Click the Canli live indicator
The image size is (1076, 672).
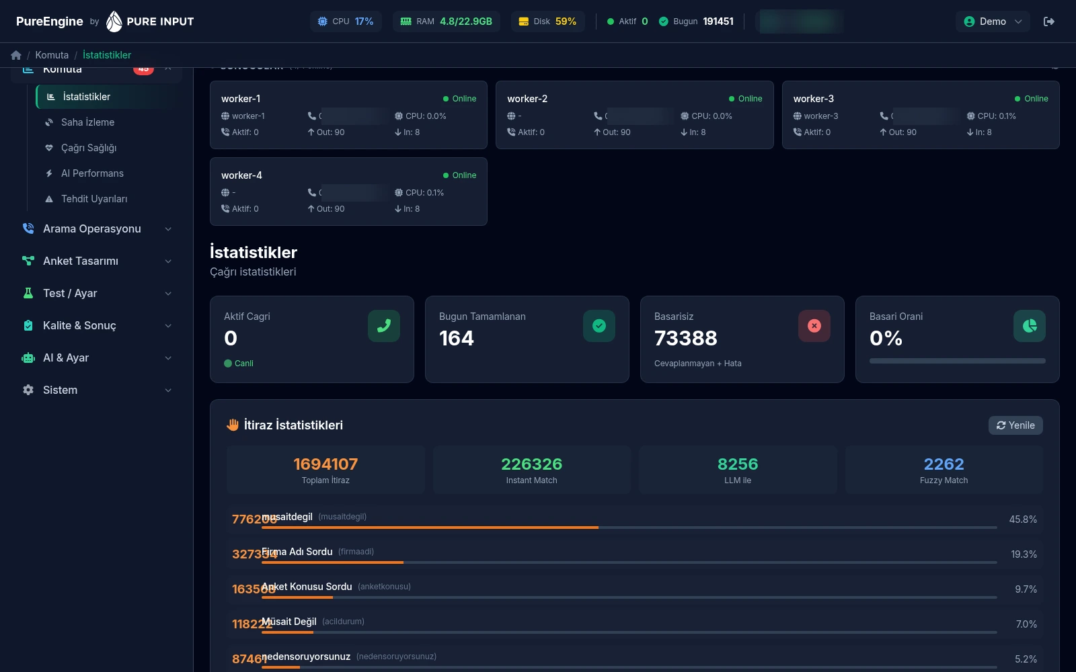coord(239,364)
